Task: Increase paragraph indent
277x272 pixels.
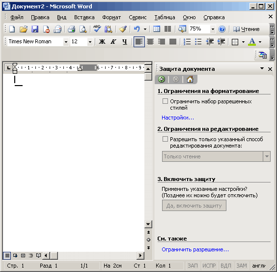Action: click(x=221, y=42)
